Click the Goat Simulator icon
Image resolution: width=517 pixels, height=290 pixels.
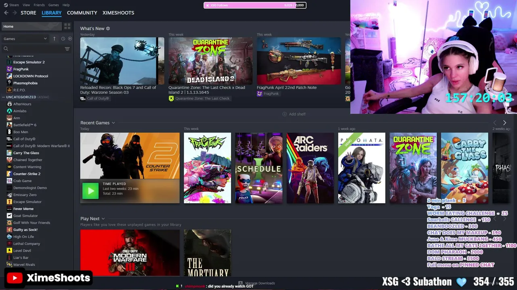click(x=9, y=215)
